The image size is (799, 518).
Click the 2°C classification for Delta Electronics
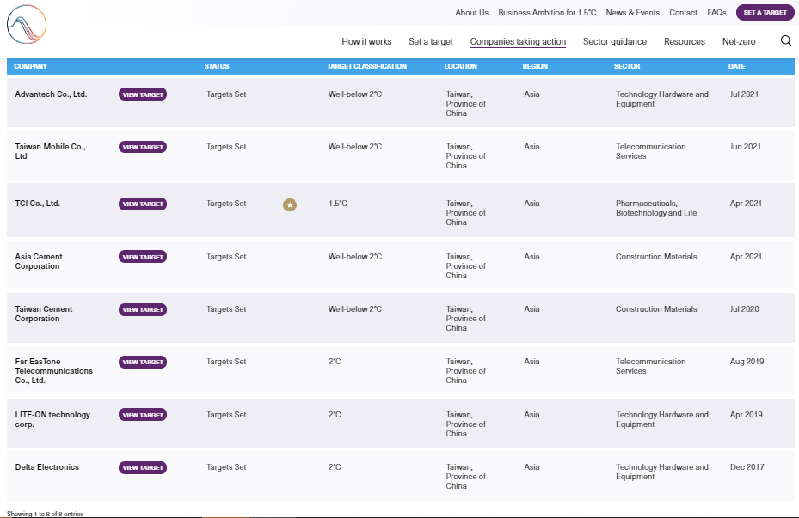point(335,467)
